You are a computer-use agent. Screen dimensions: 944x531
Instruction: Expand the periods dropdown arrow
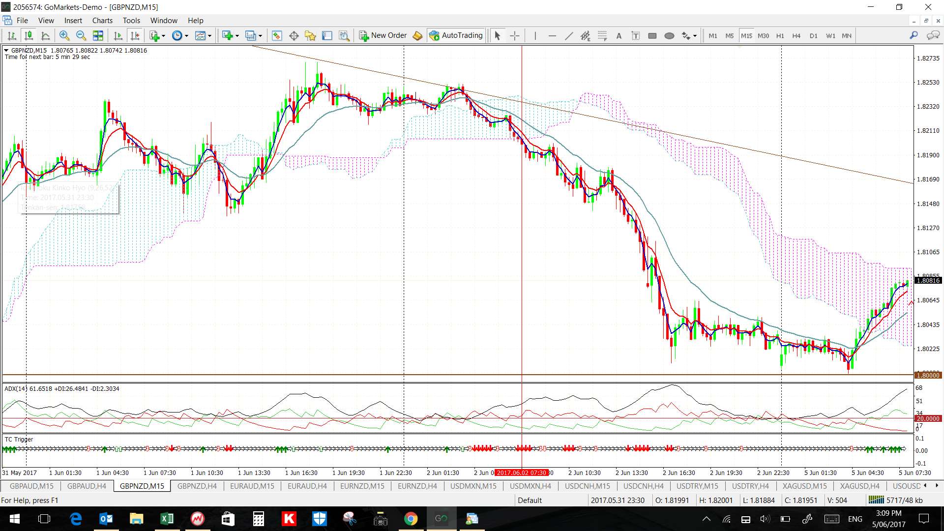(x=186, y=35)
